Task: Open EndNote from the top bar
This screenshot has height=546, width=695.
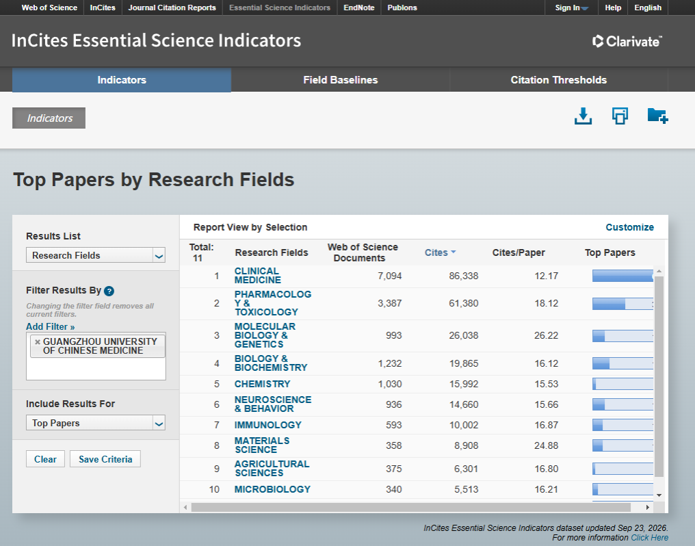Action: [359, 8]
